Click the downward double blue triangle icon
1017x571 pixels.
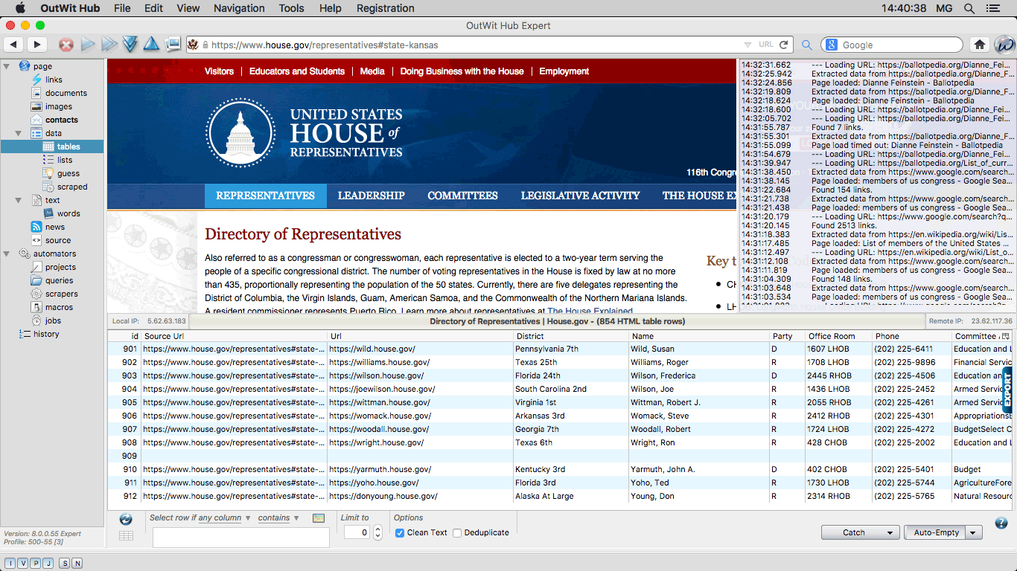[x=130, y=45]
